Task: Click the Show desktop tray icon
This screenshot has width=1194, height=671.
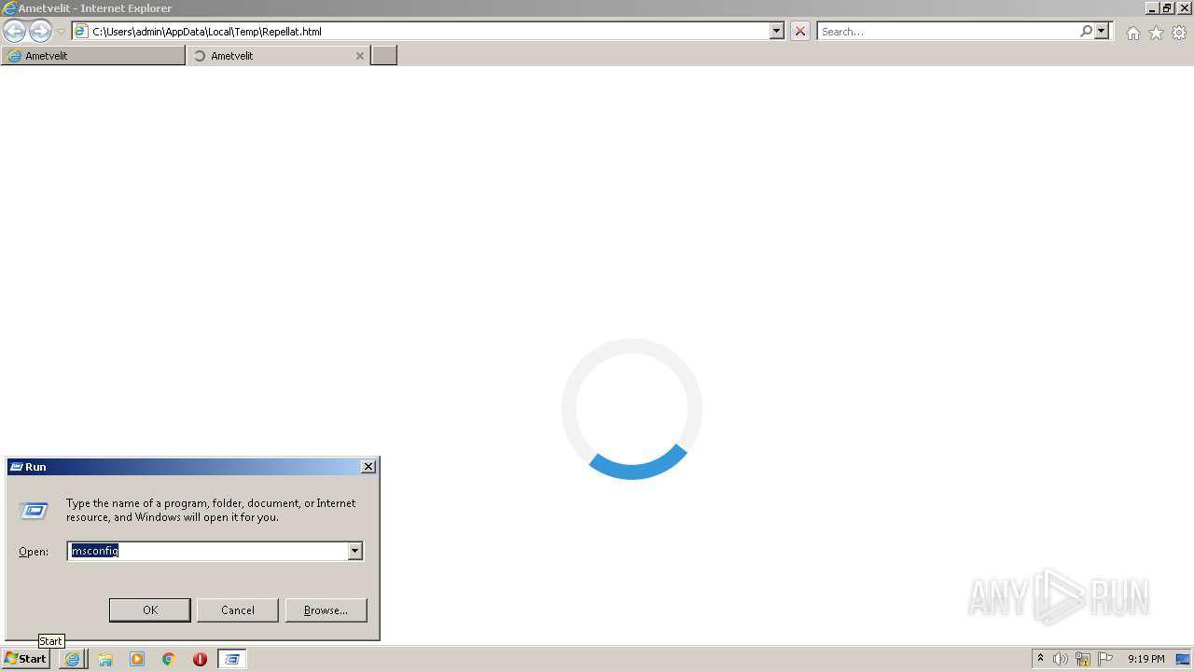Action: click(1183, 659)
